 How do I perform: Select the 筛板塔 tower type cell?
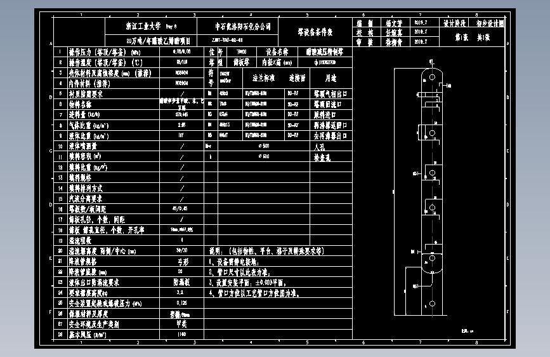241,62
